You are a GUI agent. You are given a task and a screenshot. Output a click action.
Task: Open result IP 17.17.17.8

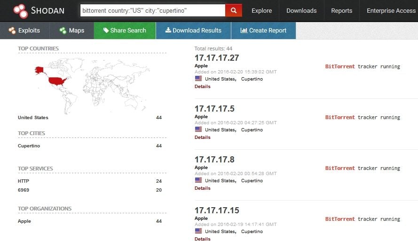[214, 159]
